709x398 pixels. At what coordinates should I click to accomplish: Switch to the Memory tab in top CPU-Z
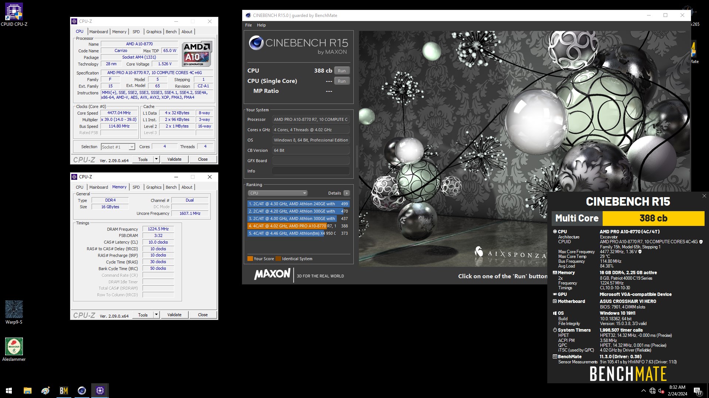[119, 32]
